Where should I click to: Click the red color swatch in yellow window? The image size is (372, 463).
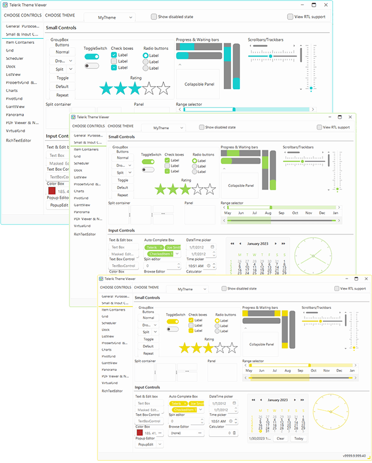(x=139, y=433)
